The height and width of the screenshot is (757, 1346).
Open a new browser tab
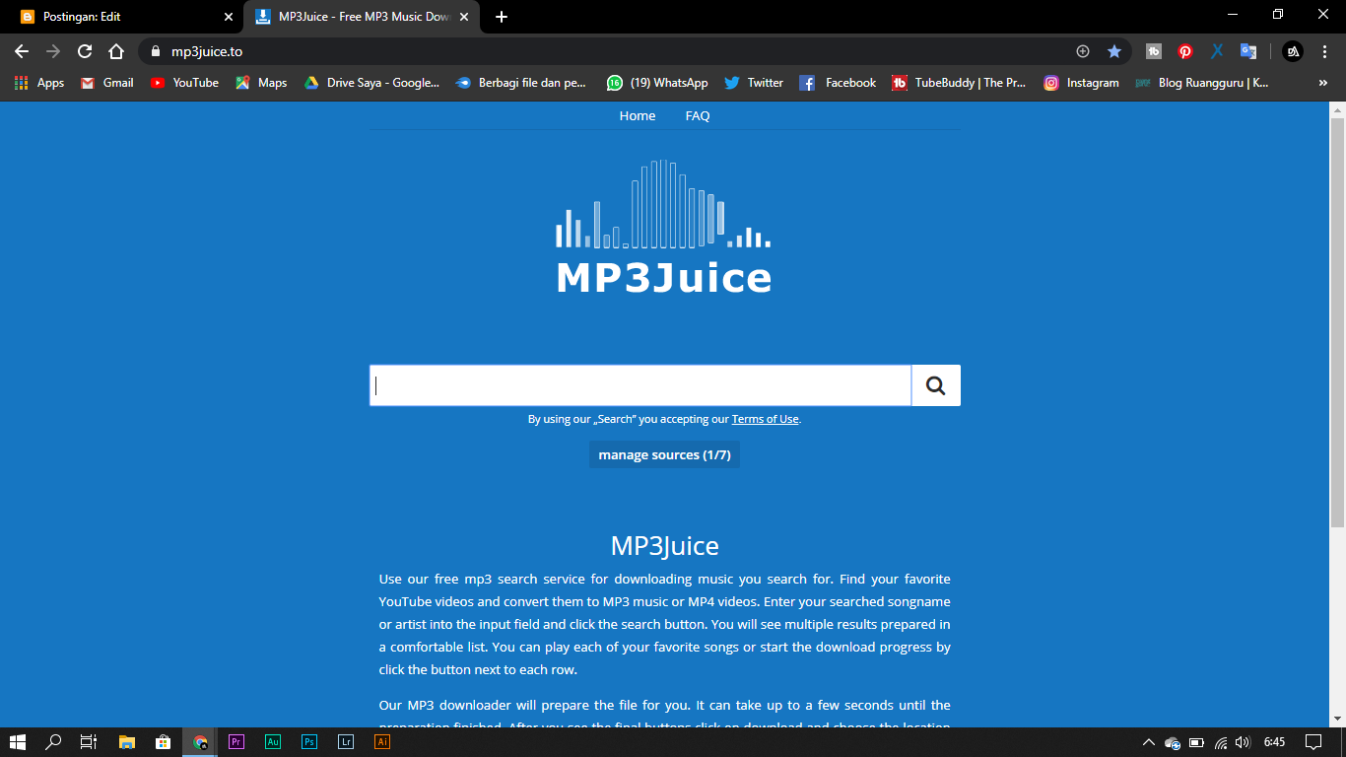[x=502, y=17]
